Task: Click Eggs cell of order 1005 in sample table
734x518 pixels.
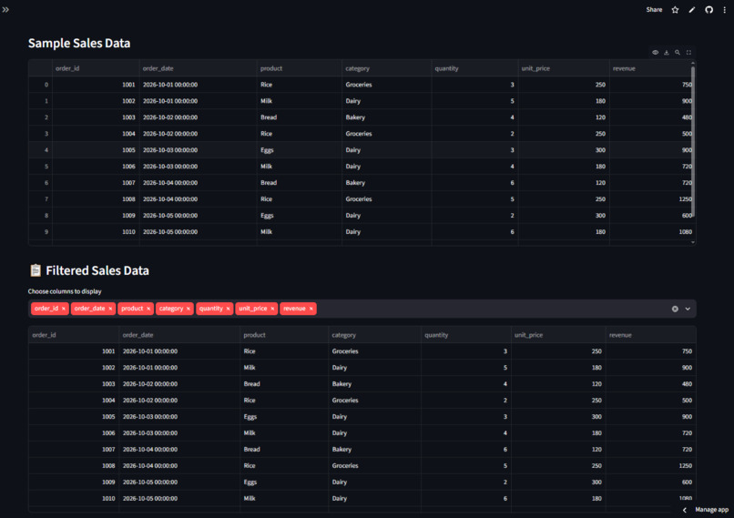Action: click(x=299, y=150)
